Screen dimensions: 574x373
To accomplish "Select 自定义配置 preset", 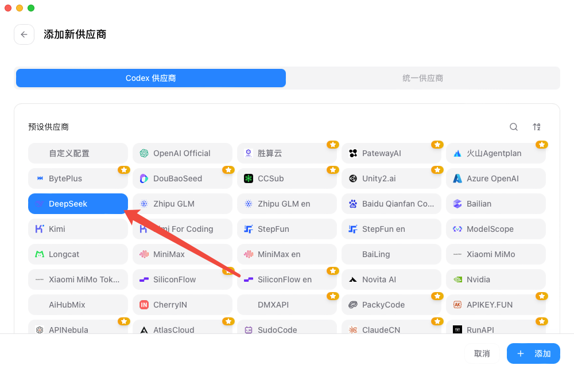I will point(78,153).
